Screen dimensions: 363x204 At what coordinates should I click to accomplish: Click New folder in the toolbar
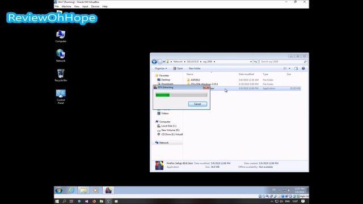pyautogui.click(x=195, y=69)
